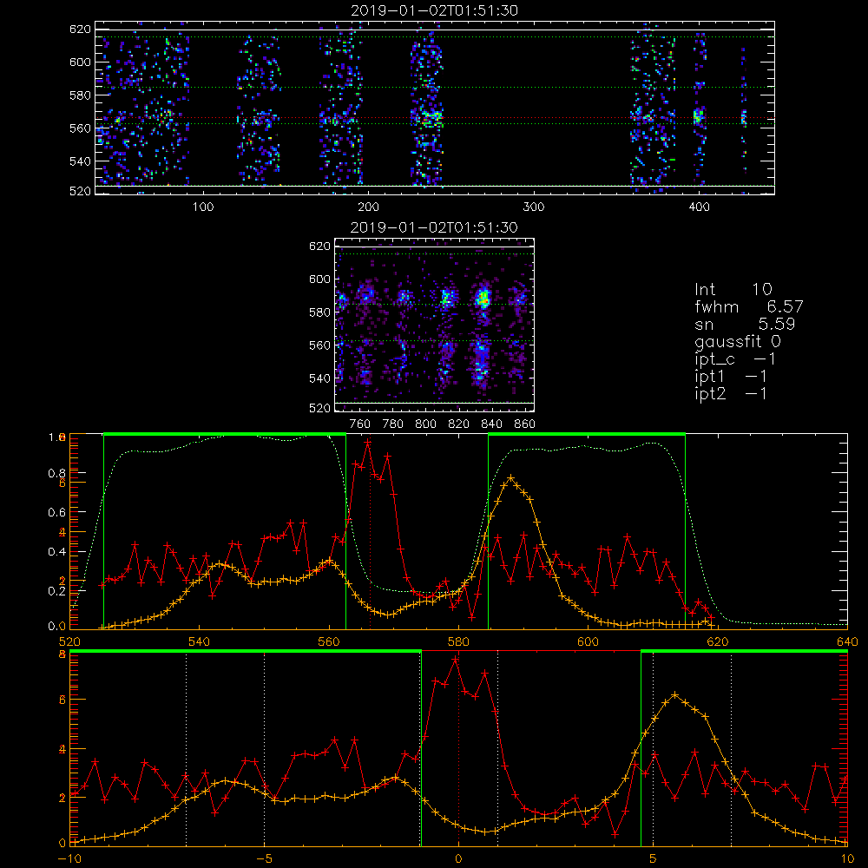Viewport: 868px width, 868px height.
Task: Click x-axis label 300 of top image
Action: (x=534, y=207)
